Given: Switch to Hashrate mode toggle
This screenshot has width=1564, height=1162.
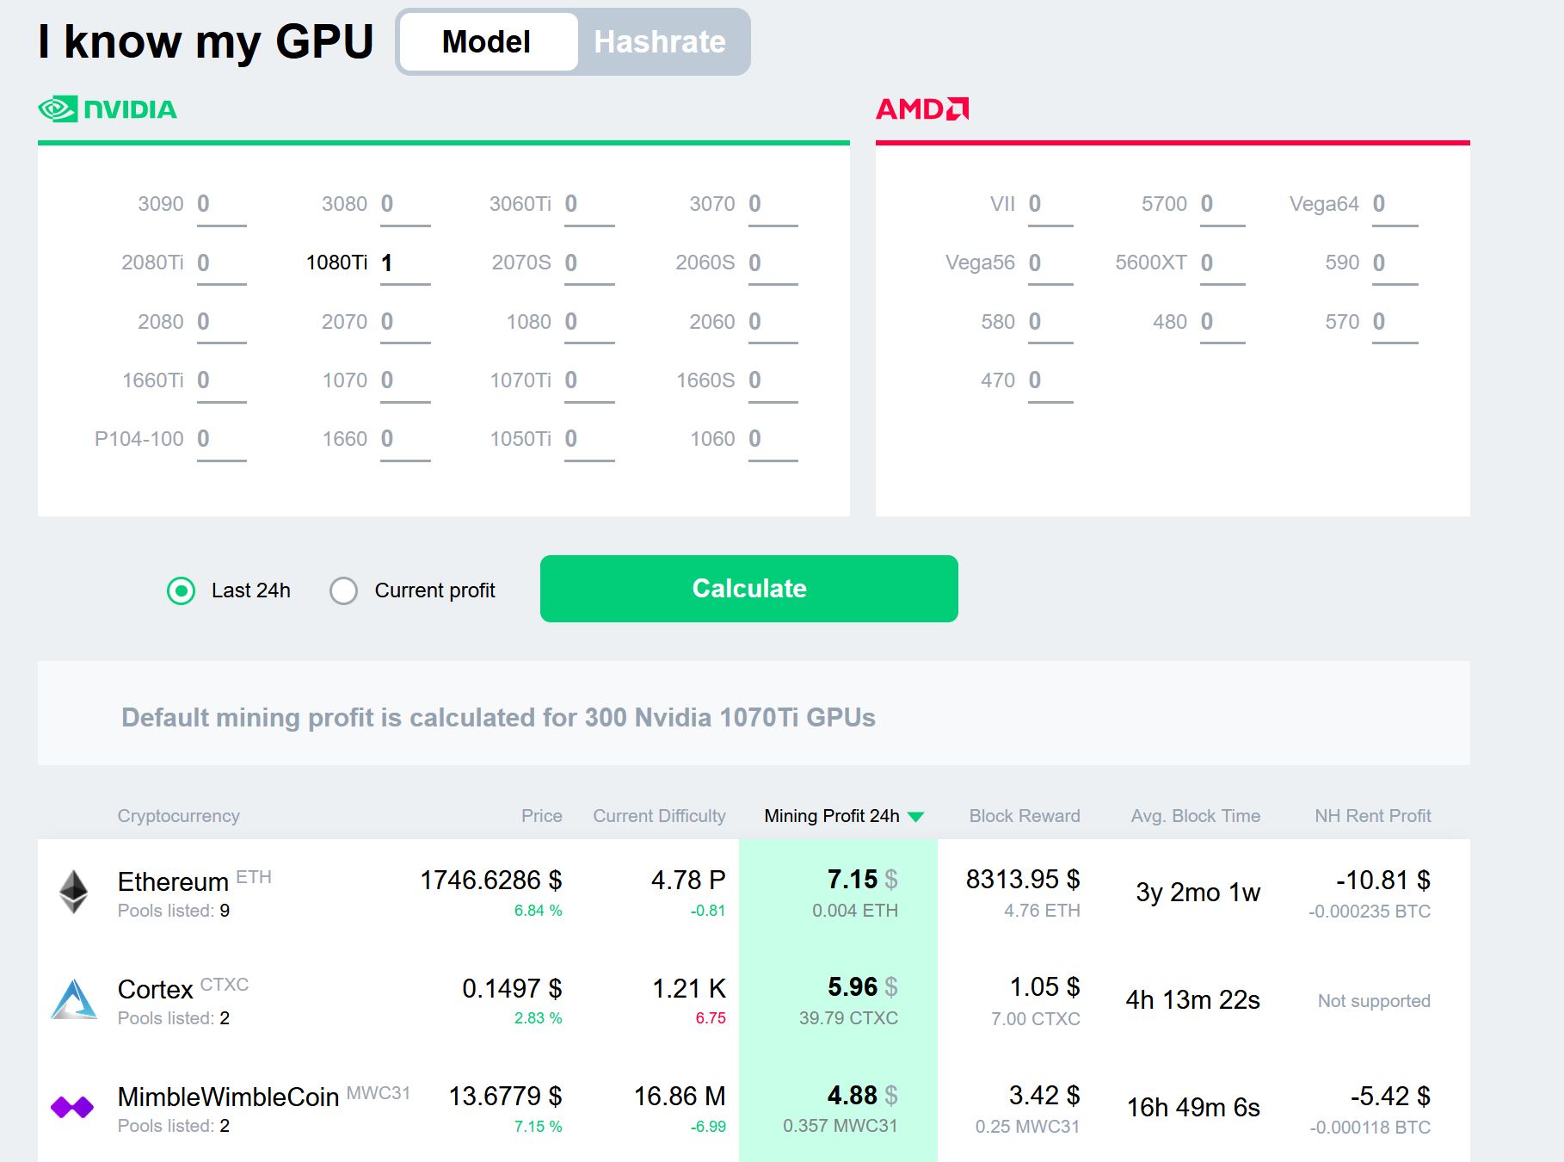Looking at the screenshot, I should [660, 42].
